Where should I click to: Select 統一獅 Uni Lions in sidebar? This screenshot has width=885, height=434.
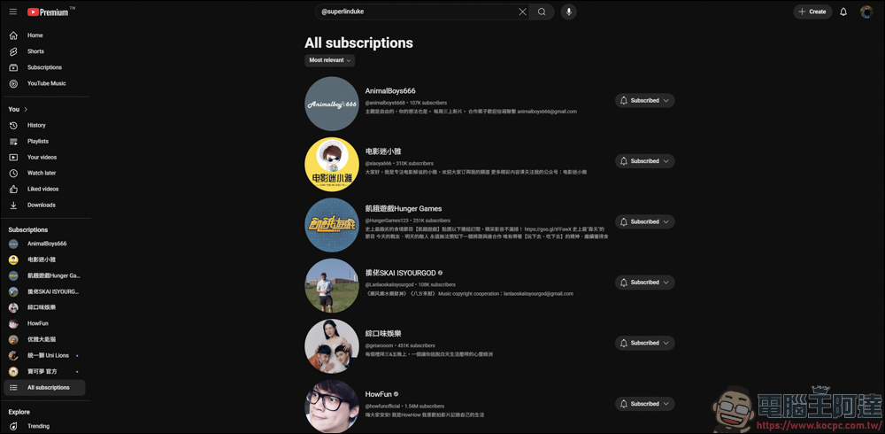44,355
